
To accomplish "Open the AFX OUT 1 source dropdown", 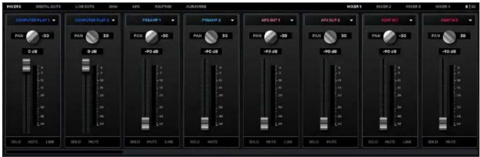I will [x=271, y=20].
